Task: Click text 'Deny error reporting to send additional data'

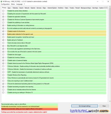Action: [20, 81]
